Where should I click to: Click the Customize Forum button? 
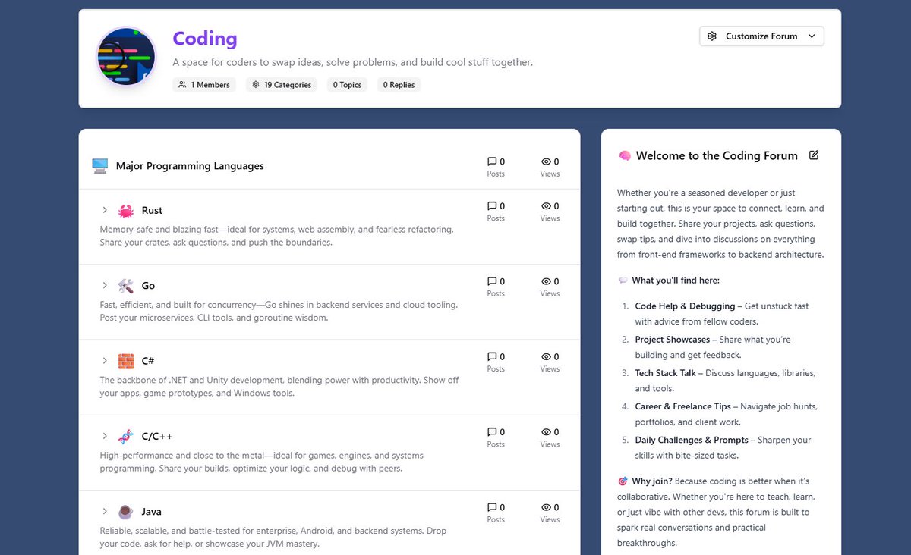[x=761, y=36]
